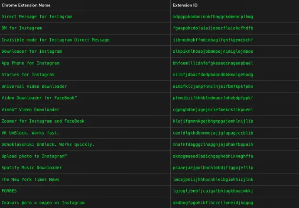Screen dimensions: 299x208
Task: Select Downloader for Instagram extension name
Action: pyautogui.click(x=32, y=51)
